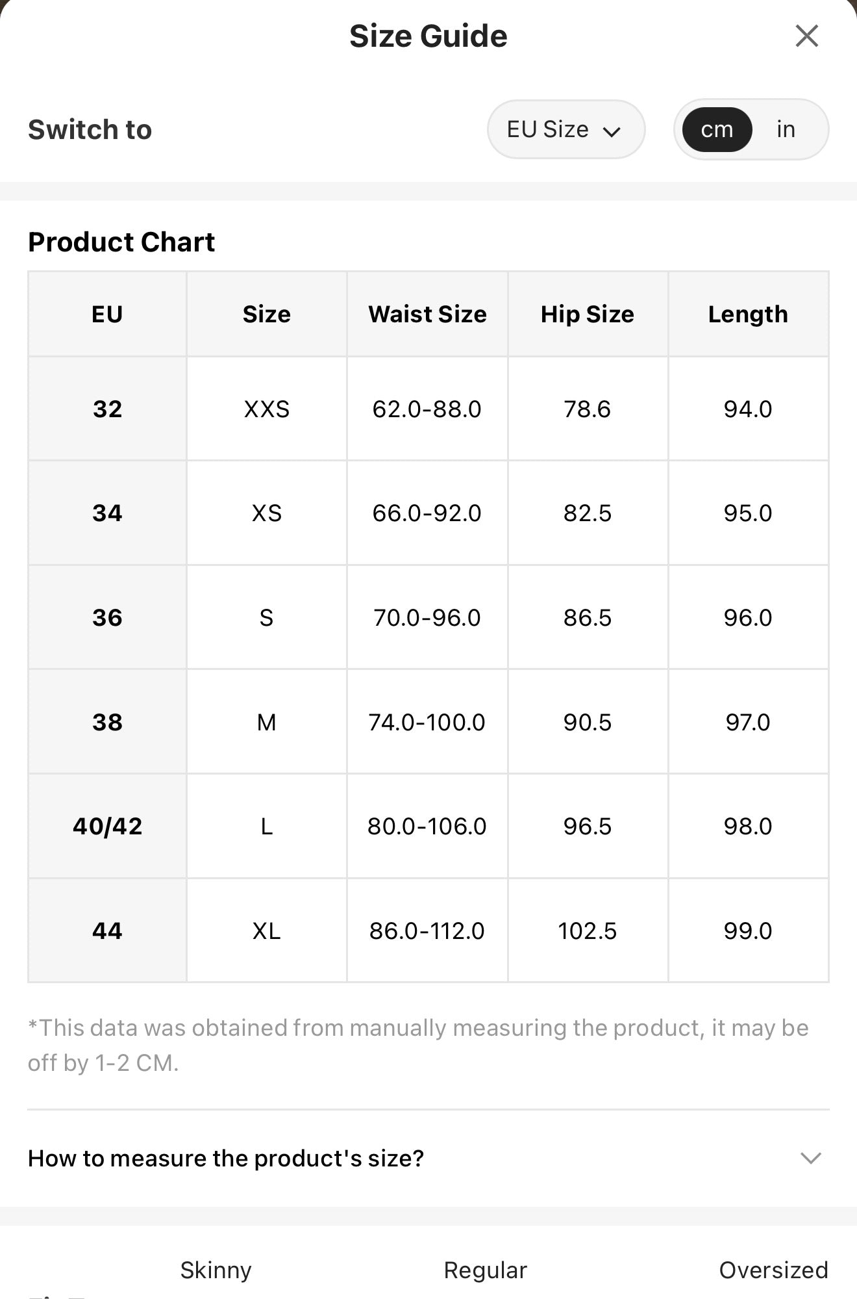Click the EU Size dropdown arrow
Image resolution: width=857 pixels, height=1299 pixels.
point(612,132)
